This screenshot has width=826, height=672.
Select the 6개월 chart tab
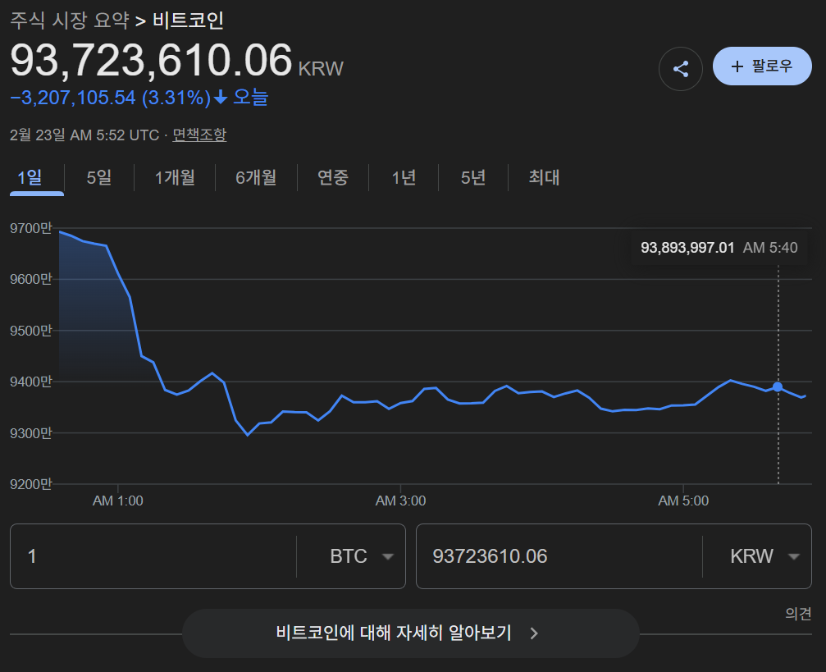(256, 177)
